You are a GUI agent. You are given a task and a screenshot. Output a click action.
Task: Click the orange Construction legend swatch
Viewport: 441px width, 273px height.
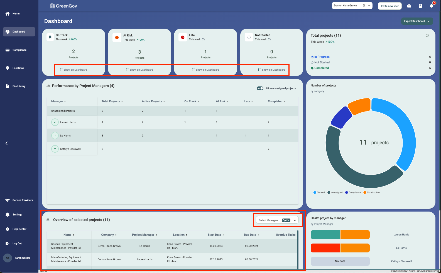pyautogui.click(x=365, y=192)
